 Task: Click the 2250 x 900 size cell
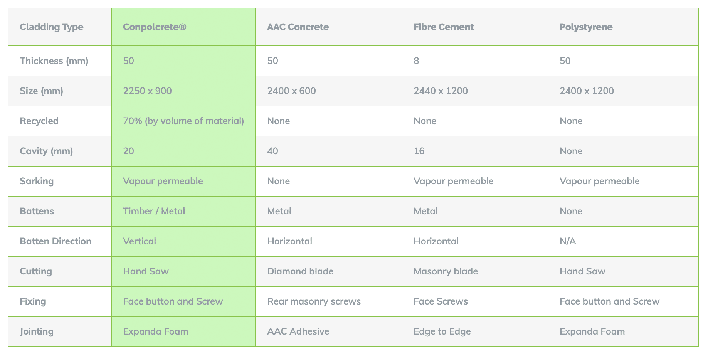click(x=183, y=91)
